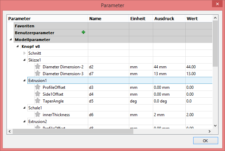
Task: Collapse the Skizze1 node
Action: [x=24, y=60]
